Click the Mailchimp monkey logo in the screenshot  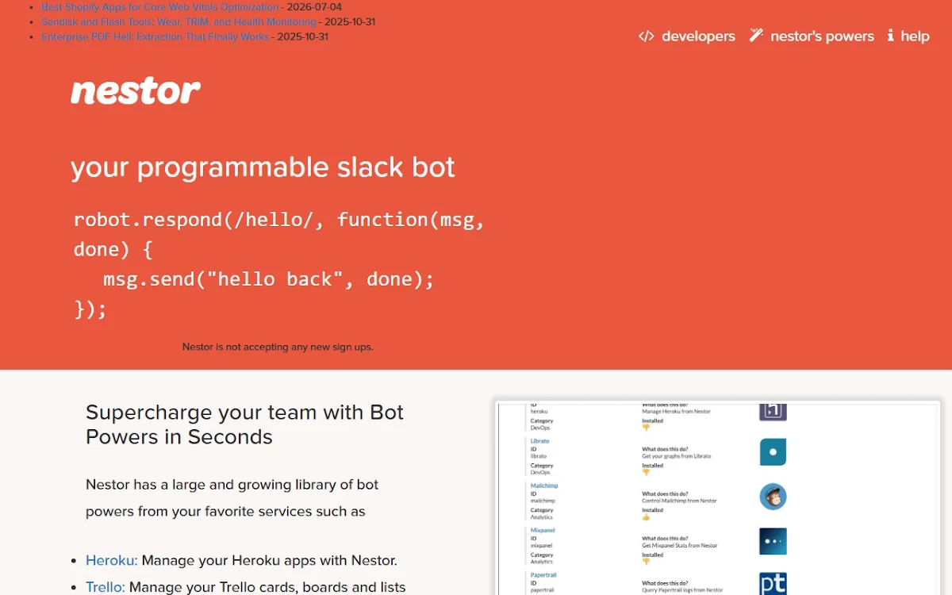coord(773,497)
